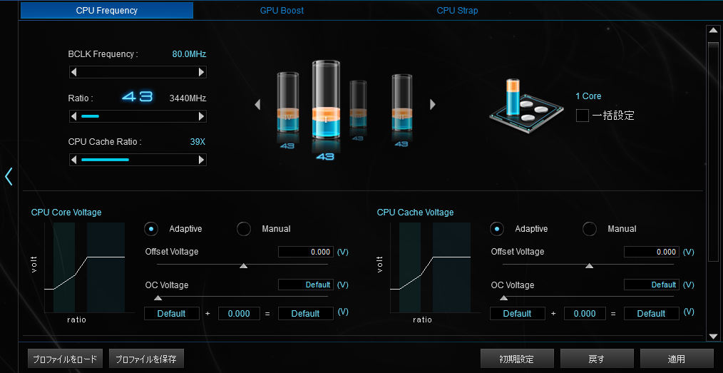Viewport: 723px width, 373px height.
Task: Click the 3440MHz frequency value
Action: click(188, 98)
